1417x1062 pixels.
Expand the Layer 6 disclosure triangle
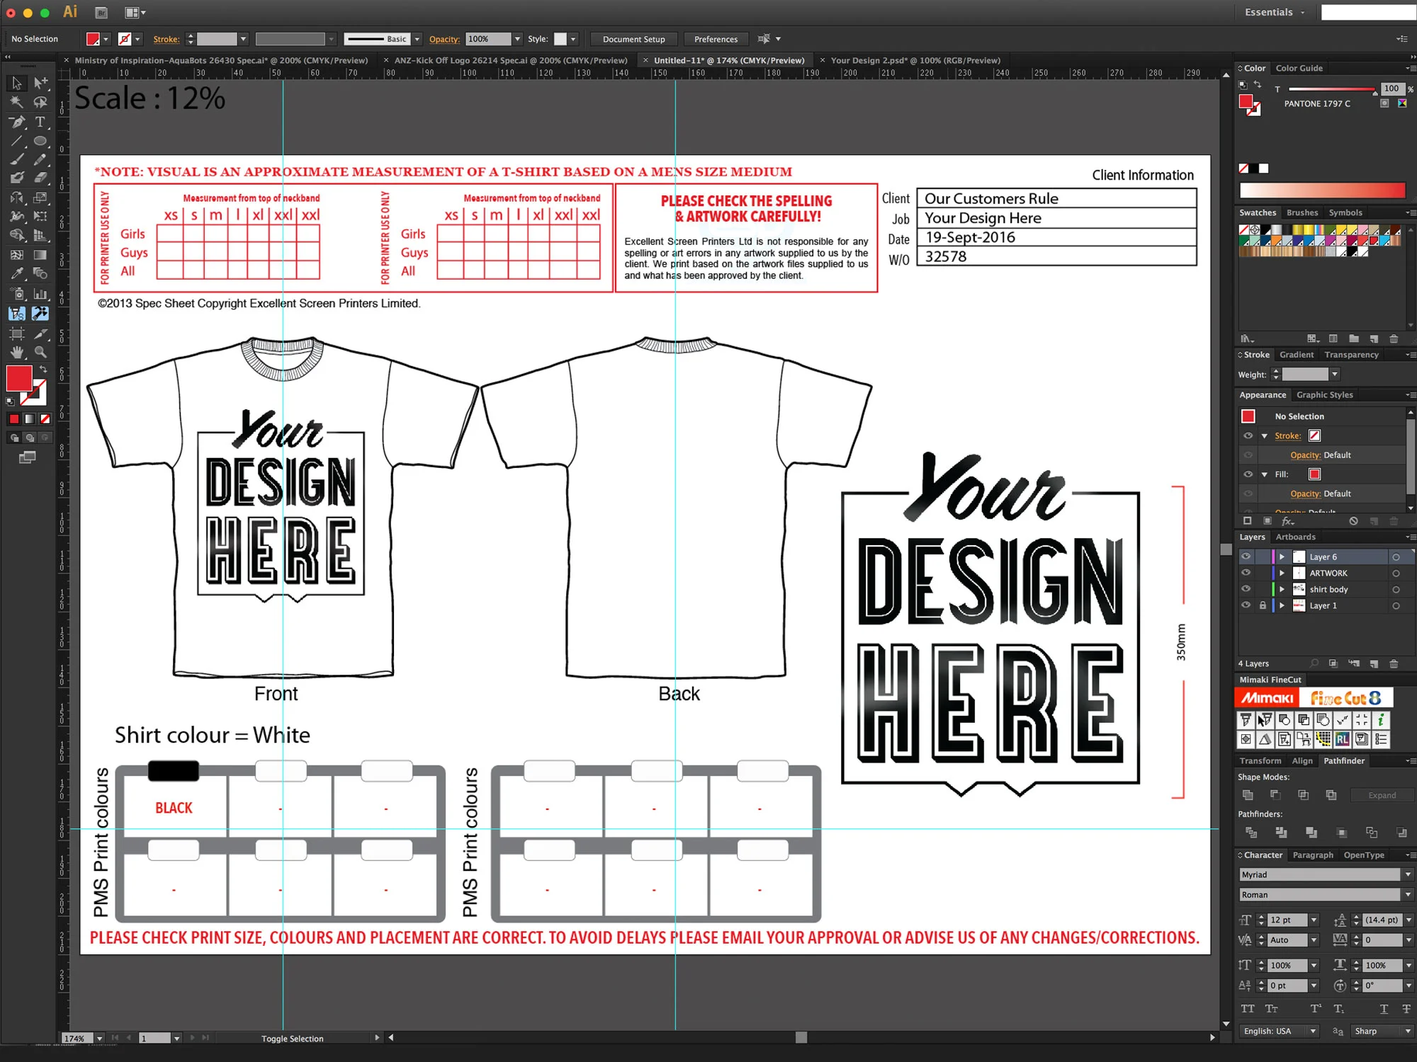coord(1282,557)
